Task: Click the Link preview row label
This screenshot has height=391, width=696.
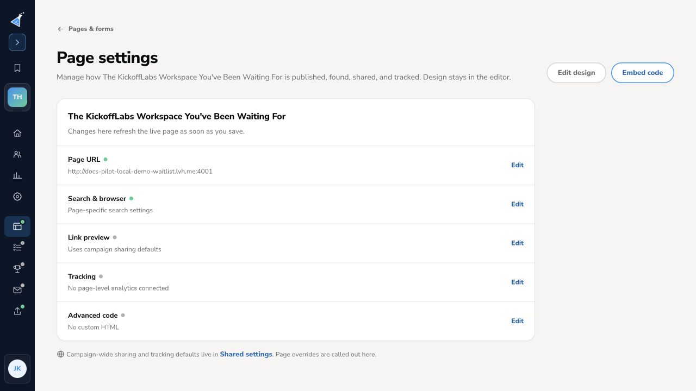Action: click(89, 238)
